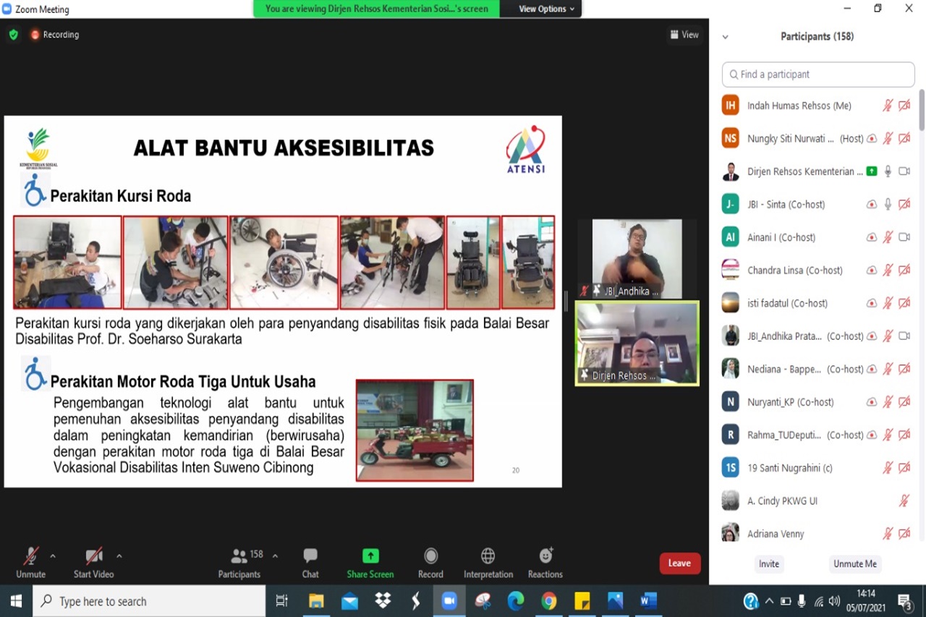Open Sticky Notes from the taskbar
The width and height of the screenshot is (926, 617).
click(582, 601)
